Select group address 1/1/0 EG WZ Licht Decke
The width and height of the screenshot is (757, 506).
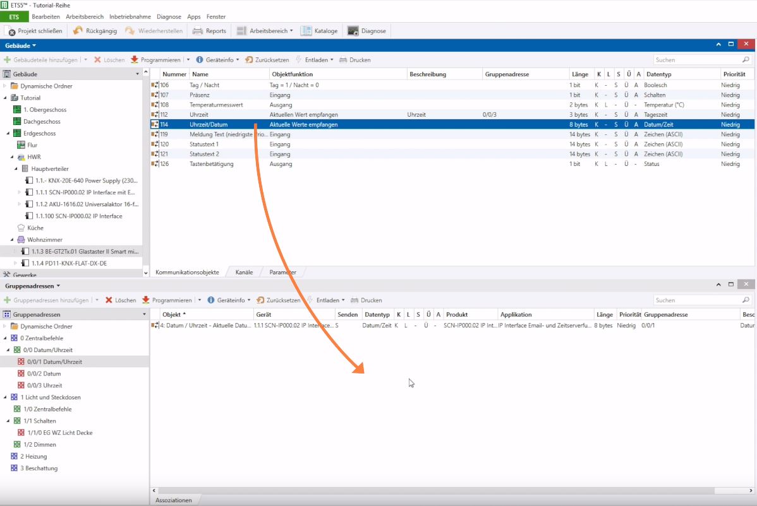point(60,433)
